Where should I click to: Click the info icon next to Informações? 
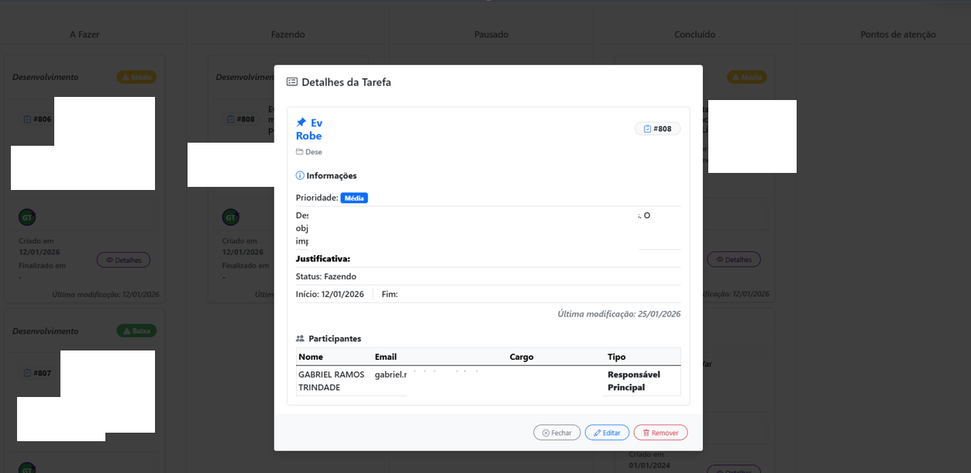(x=301, y=175)
